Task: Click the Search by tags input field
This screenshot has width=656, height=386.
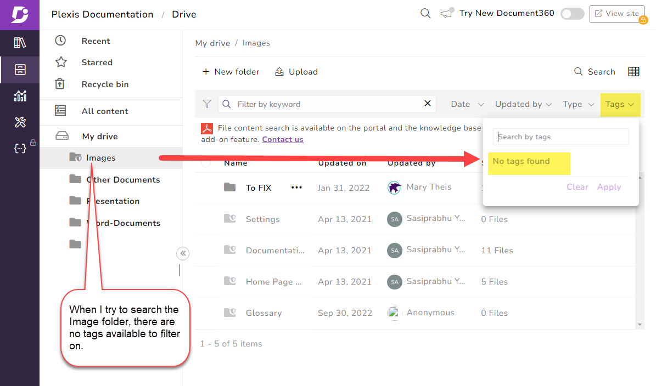Action: (561, 137)
